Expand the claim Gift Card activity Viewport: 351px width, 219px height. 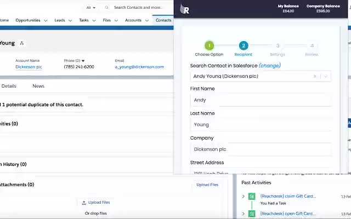tap(244, 197)
